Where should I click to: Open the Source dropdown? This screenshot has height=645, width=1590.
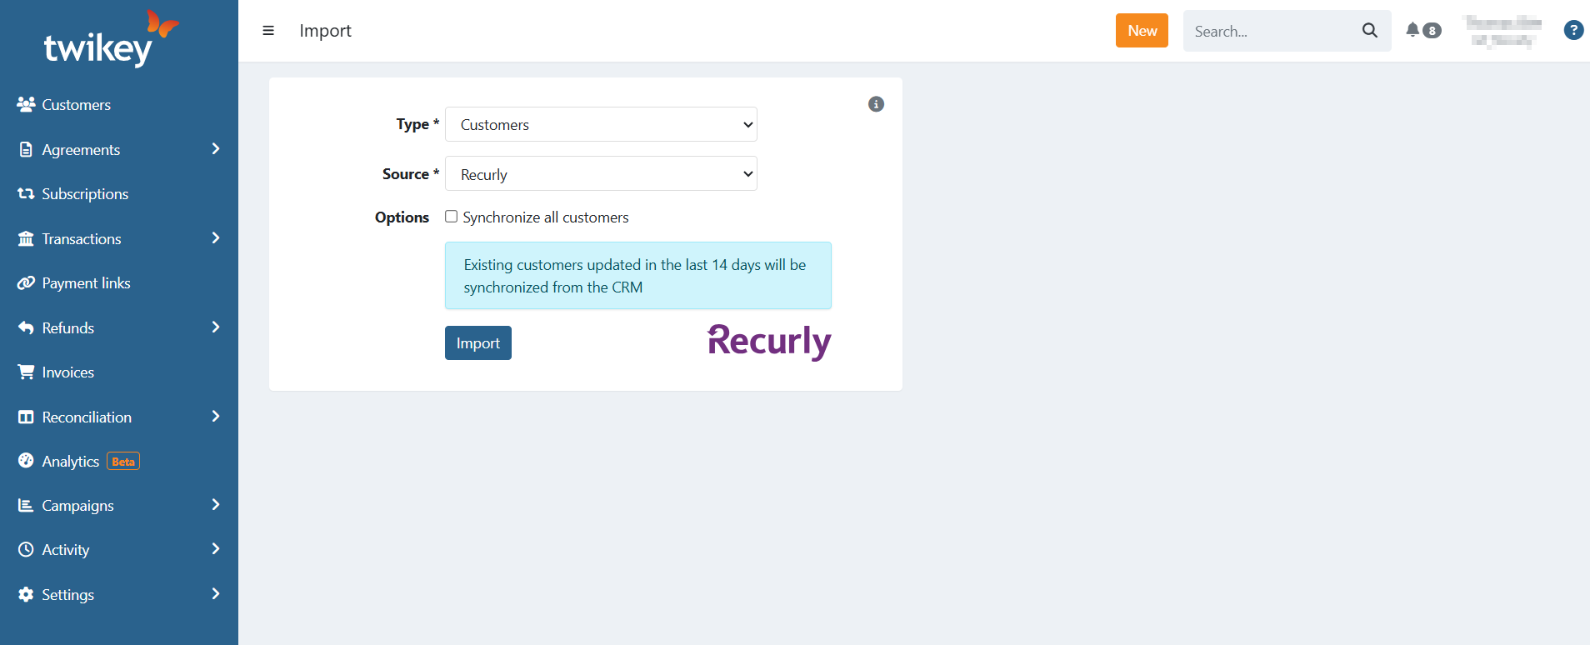point(601,174)
